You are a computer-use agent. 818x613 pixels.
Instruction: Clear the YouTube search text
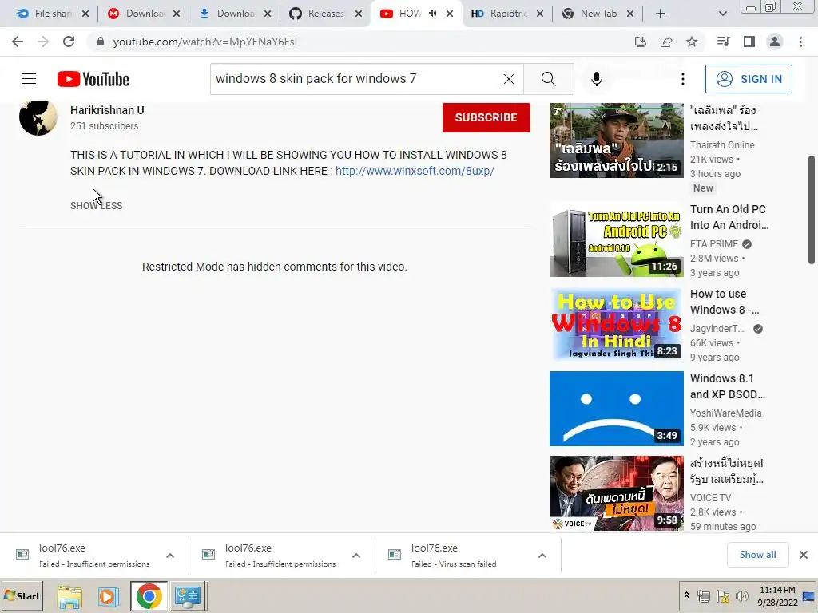[509, 79]
